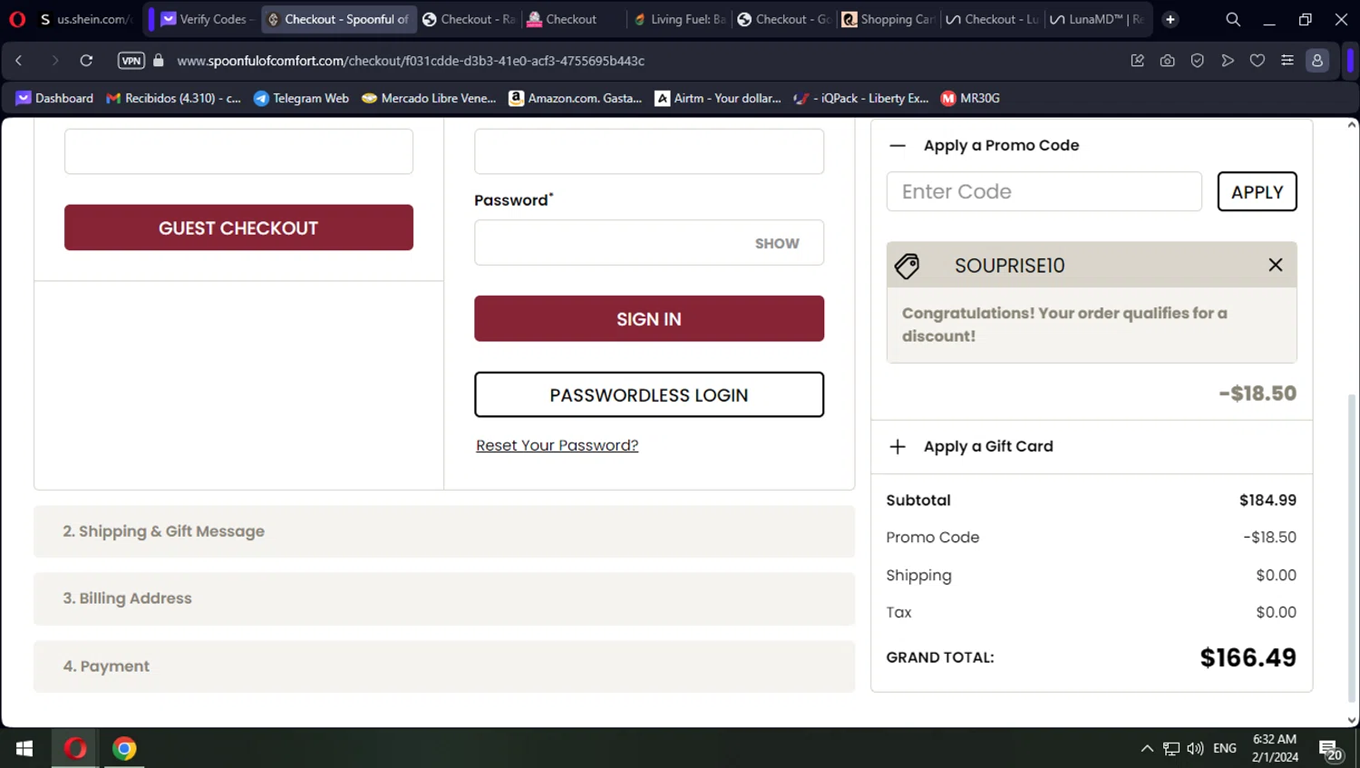The image size is (1360, 768).
Task: Click the browser forward arrow
Action: pyautogui.click(x=54, y=61)
